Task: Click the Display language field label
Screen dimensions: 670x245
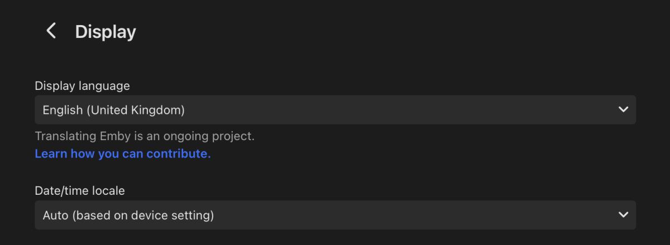Action: pyautogui.click(x=82, y=86)
